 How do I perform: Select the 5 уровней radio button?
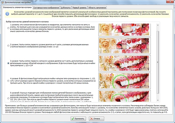pos(8,98)
